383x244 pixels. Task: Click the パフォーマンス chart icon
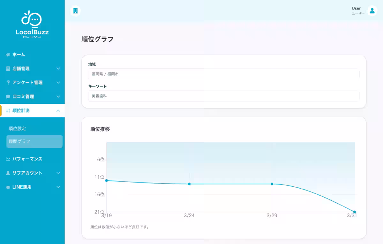click(8, 159)
